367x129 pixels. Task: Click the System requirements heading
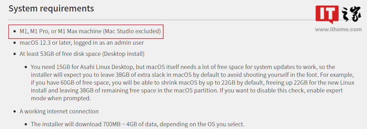(x=51, y=8)
